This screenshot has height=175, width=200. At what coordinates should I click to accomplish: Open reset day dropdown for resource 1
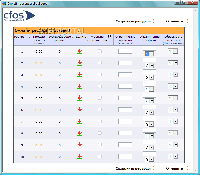173,51
